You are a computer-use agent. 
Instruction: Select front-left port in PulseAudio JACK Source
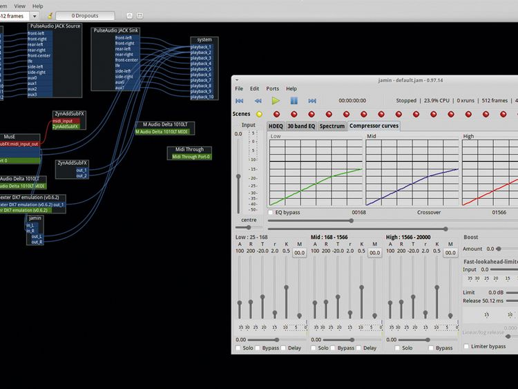[x=40, y=33]
